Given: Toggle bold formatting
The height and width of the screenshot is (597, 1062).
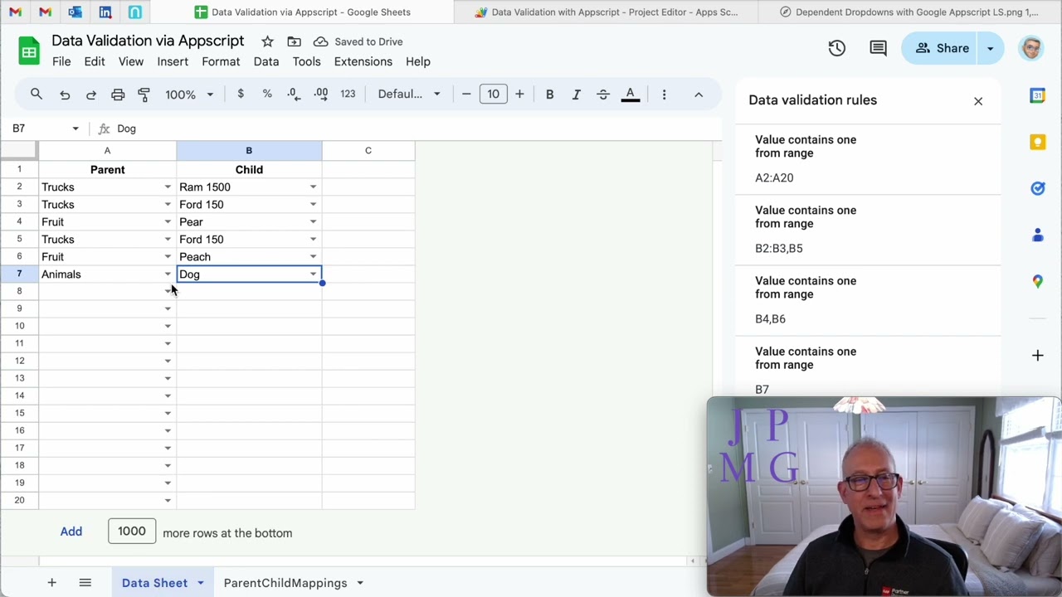Looking at the screenshot, I should click(x=549, y=95).
